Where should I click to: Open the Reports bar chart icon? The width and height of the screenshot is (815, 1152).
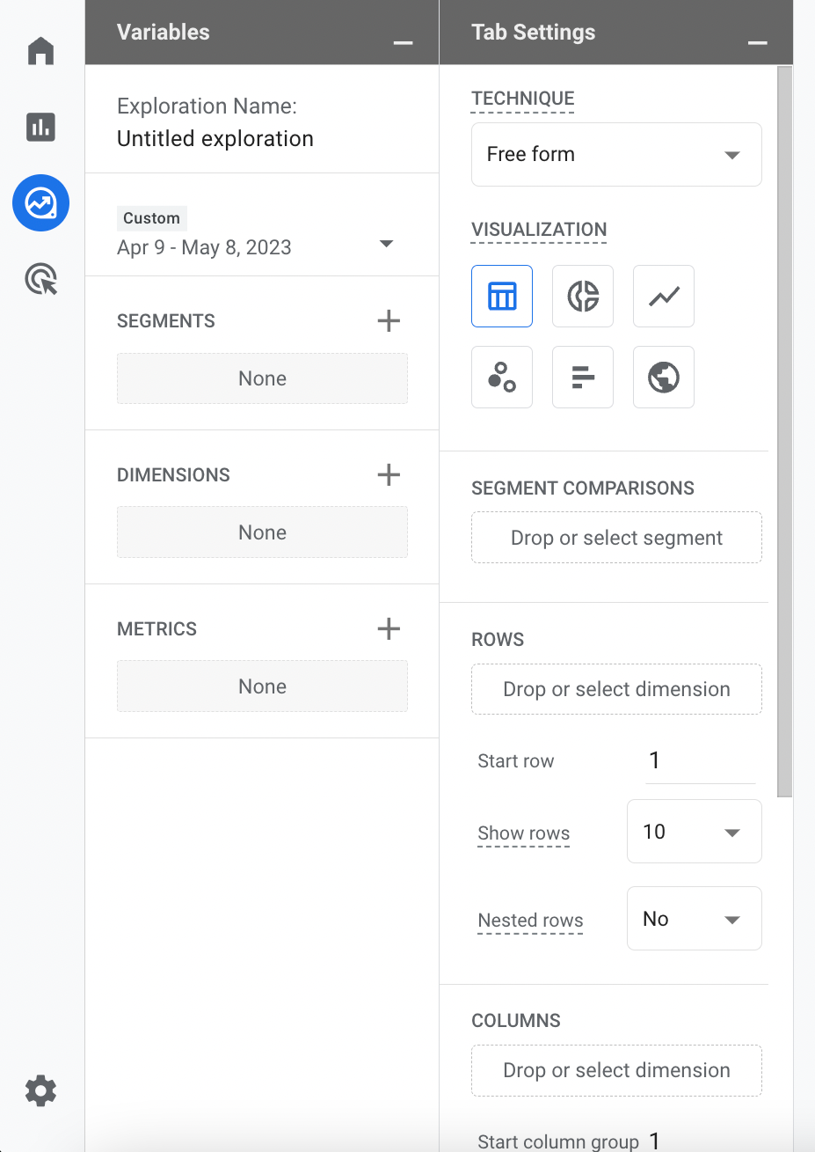pyautogui.click(x=40, y=128)
